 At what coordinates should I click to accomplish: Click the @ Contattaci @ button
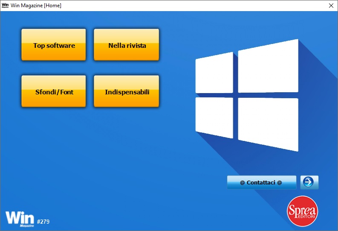[x=262, y=182]
